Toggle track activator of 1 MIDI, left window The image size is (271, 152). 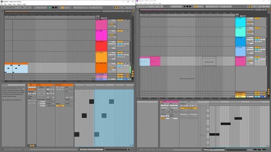(120, 20)
